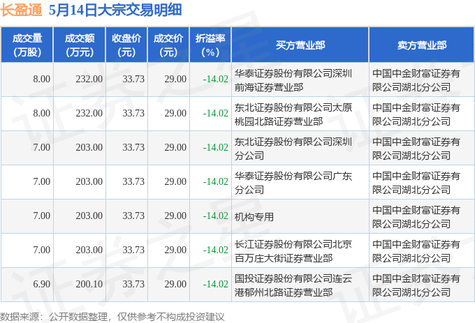
Task: Click the 数据来源 footer note
Action: click(x=112, y=317)
